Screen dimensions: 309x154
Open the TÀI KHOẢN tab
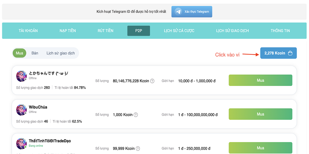28,31
